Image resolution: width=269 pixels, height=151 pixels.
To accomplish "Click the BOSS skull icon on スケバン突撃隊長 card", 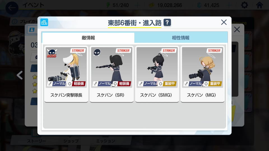I will click(x=52, y=53).
